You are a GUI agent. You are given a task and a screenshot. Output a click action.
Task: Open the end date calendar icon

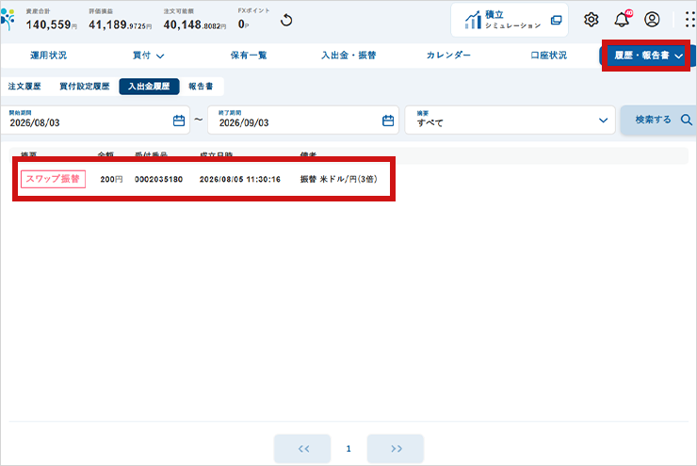[388, 121]
